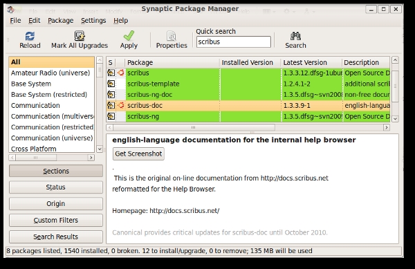Click the Synaptic icon in the title bar

[x=11, y=9]
